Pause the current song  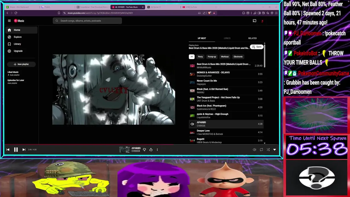[16, 150]
